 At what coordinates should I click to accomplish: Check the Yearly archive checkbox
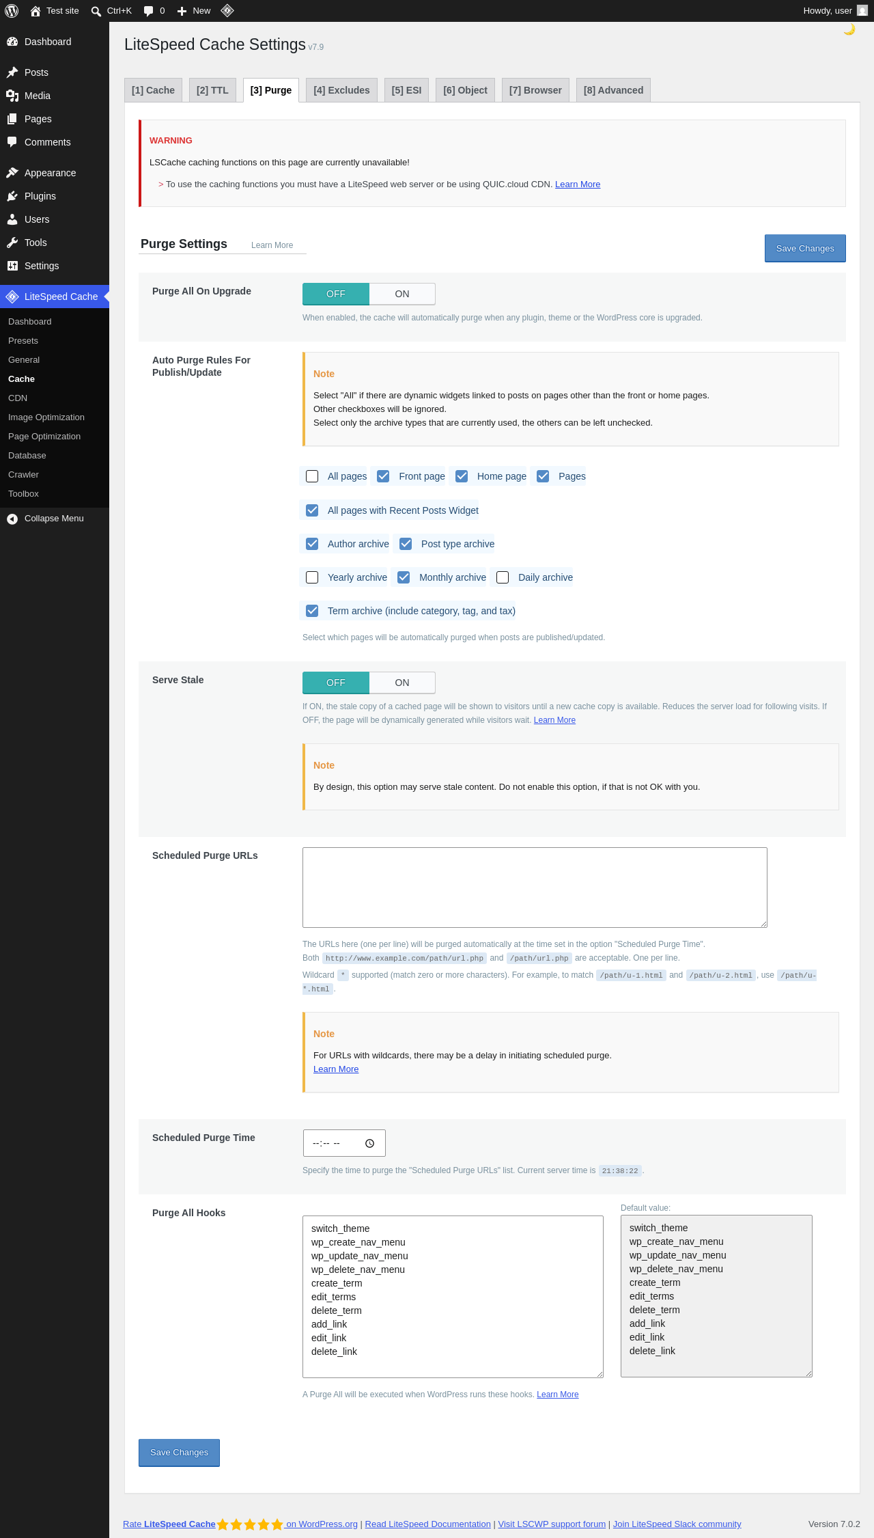pos(312,577)
